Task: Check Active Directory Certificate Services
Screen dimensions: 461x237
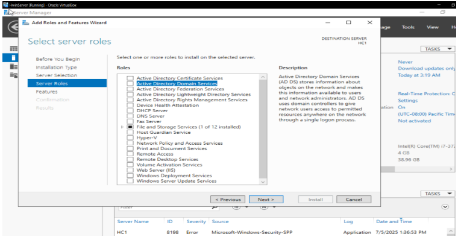Action: click(130, 78)
